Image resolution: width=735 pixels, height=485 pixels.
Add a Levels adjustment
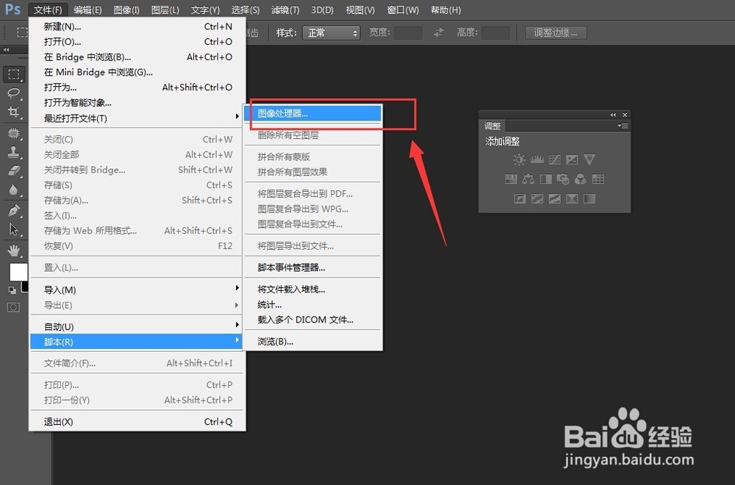[537, 159]
